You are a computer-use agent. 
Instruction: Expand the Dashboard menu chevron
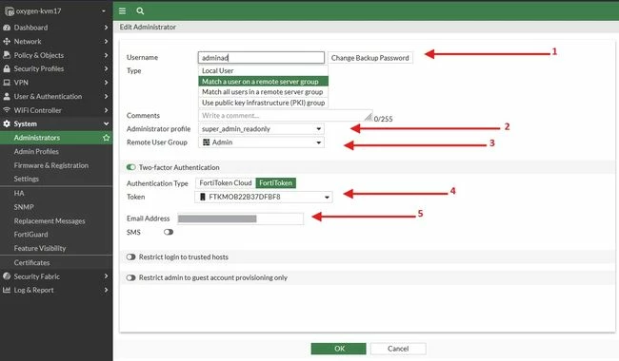[106, 28]
